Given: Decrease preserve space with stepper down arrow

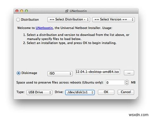Looking at the screenshot, I should click(x=127, y=84).
